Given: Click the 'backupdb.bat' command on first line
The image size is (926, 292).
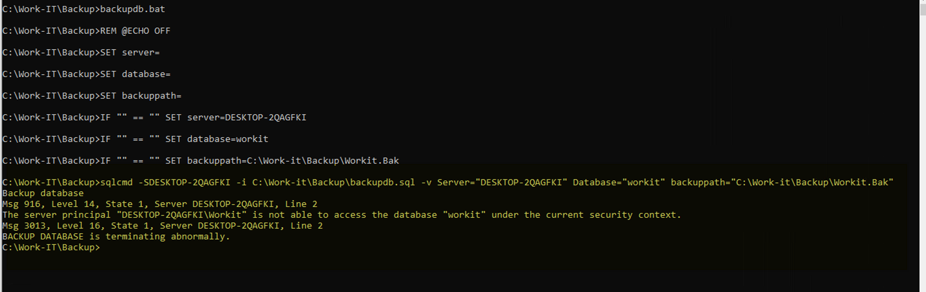Looking at the screenshot, I should tap(132, 9).
